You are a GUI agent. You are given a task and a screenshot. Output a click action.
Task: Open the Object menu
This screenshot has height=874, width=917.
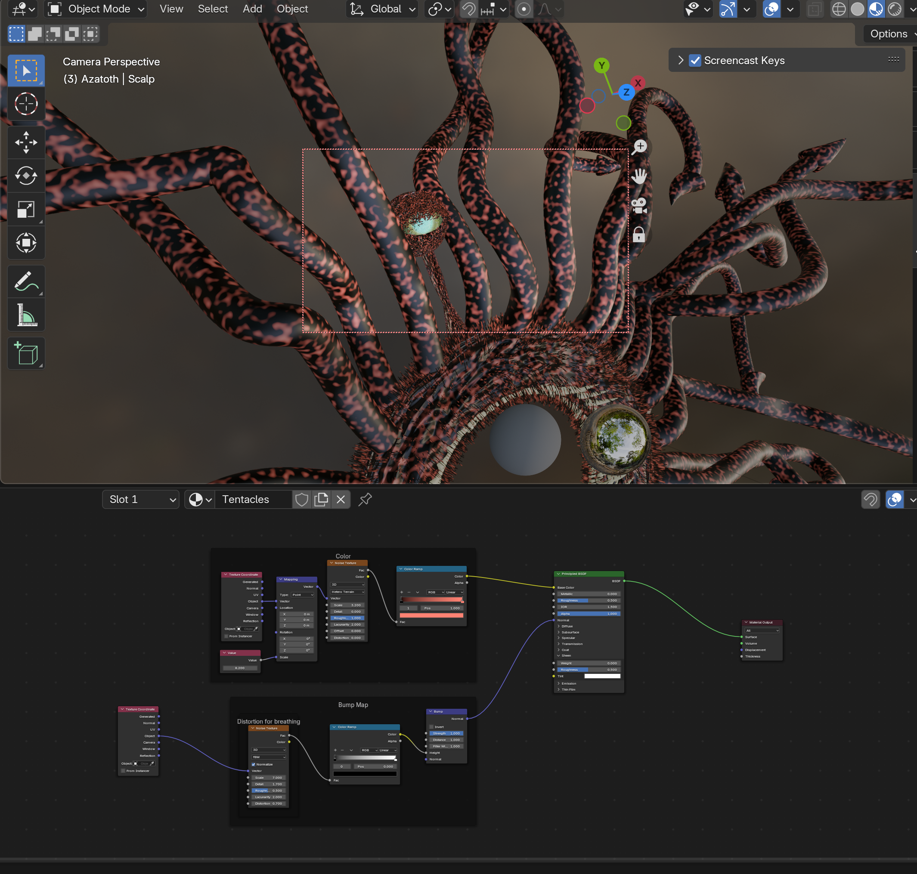292,9
